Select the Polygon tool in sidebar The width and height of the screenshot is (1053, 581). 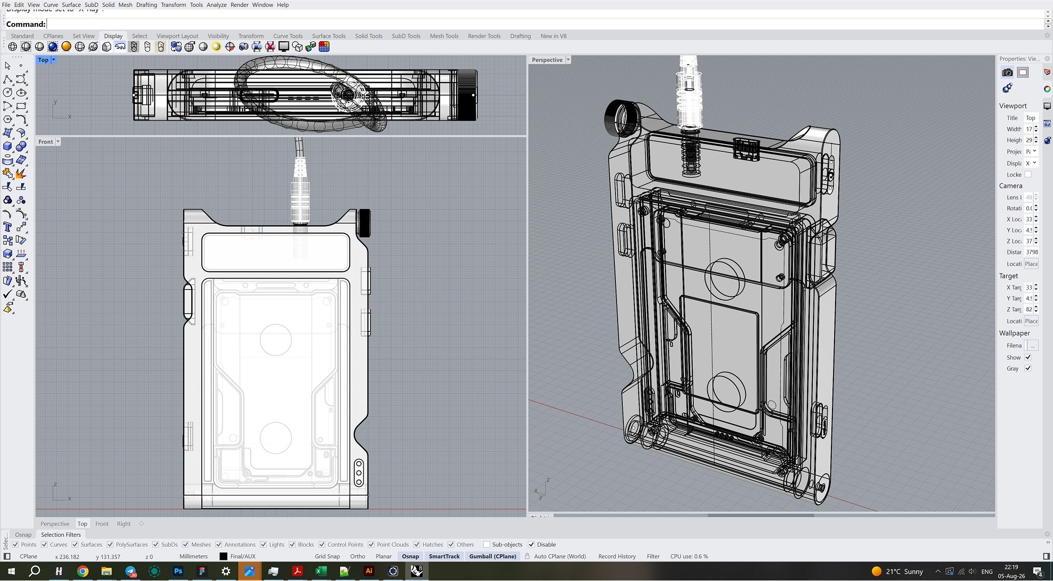7,119
